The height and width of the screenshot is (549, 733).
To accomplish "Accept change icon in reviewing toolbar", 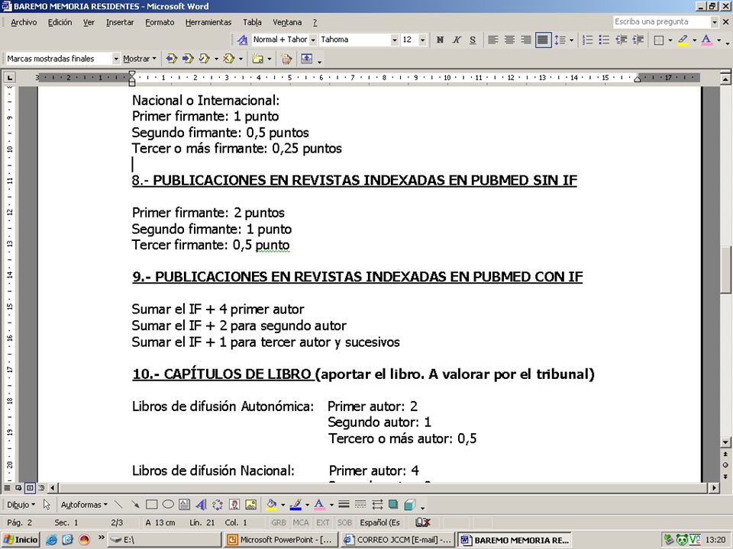I will (x=205, y=59).
